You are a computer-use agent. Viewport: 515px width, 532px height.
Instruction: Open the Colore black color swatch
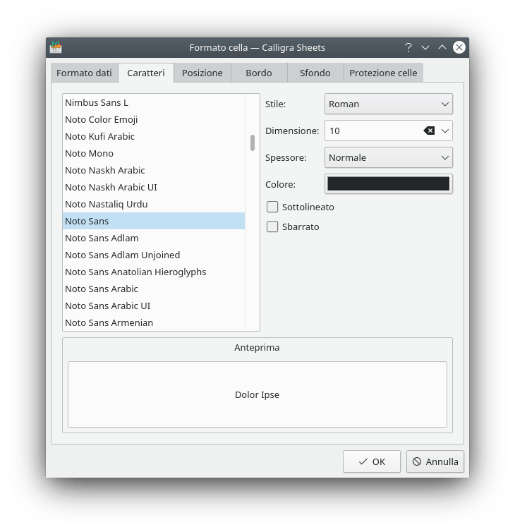coord(388,184)
